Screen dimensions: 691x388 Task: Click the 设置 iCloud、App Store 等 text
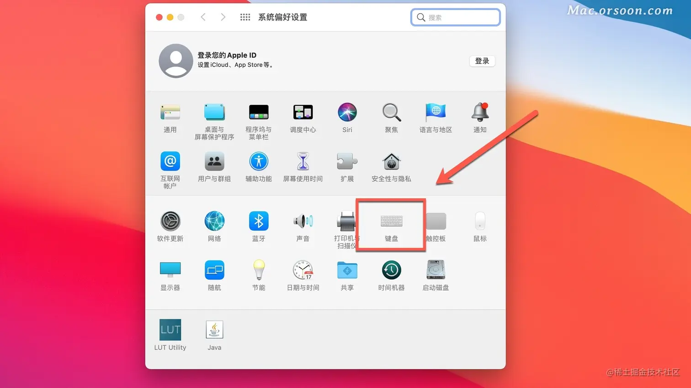(x=236, y=65)
